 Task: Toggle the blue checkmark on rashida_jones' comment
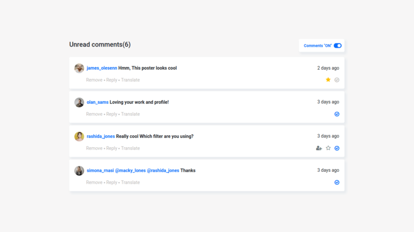point(337,148)
